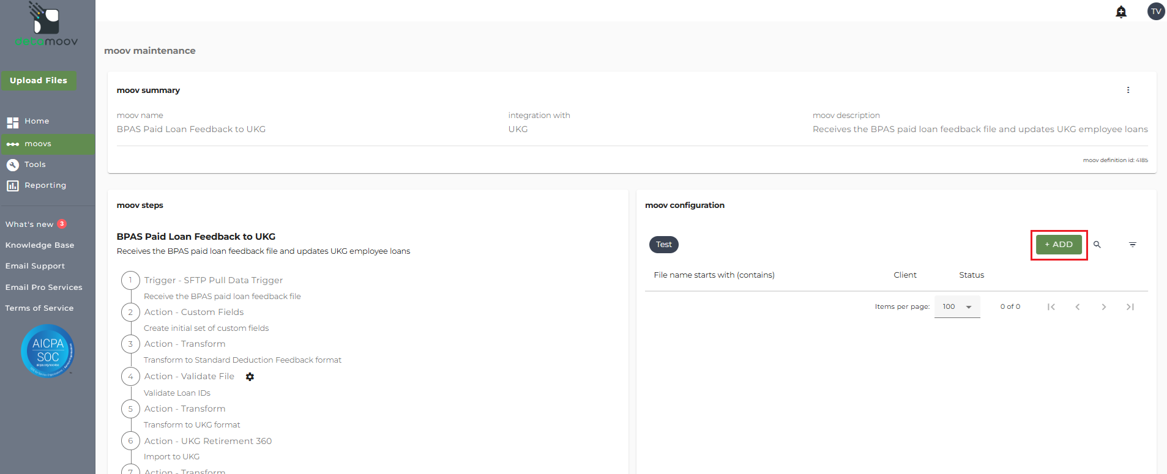The image size is (1167, 474).
Task: Sort by Status column header
Action: (972, 275)
